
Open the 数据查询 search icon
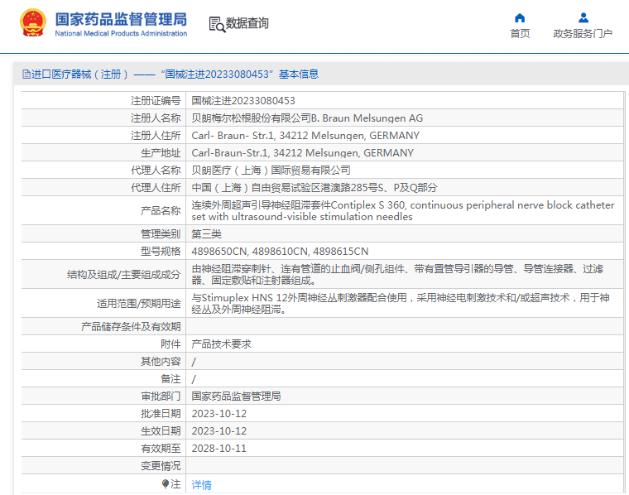pos(217,24)
